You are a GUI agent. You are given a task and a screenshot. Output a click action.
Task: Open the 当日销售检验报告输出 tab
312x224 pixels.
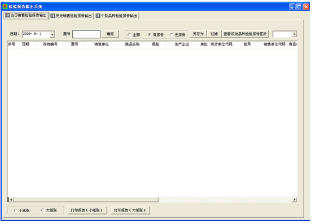coord(26,15)
